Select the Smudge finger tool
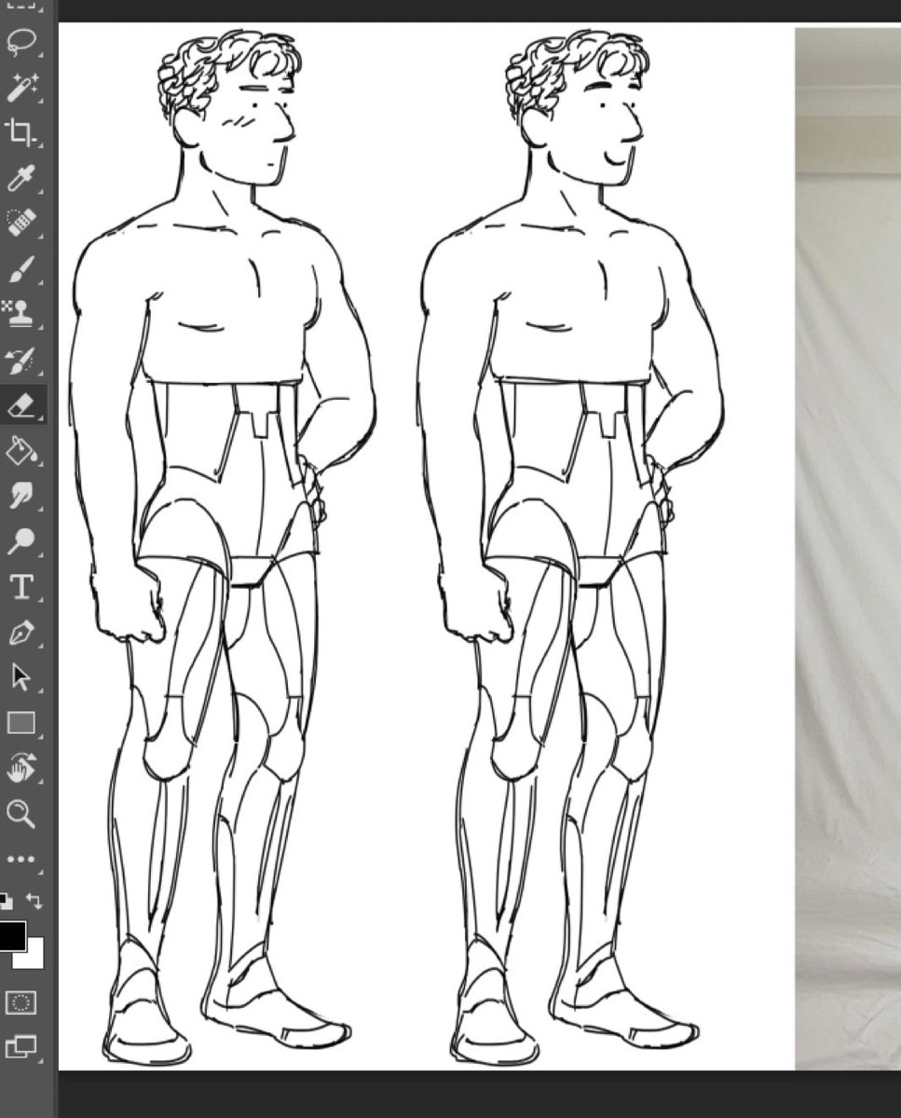This screenshot has height=1118, width=901. [20, 496]
